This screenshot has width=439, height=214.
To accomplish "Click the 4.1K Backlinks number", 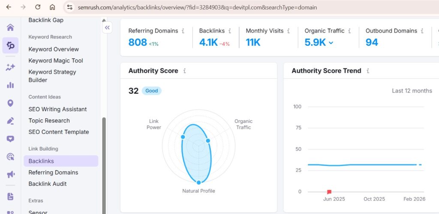I will coord(208,42).
